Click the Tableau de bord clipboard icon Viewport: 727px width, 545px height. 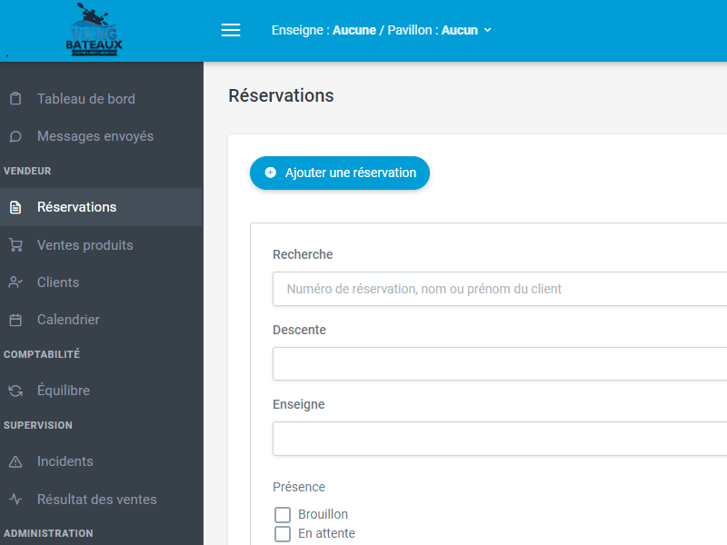[x=15, y=99]
